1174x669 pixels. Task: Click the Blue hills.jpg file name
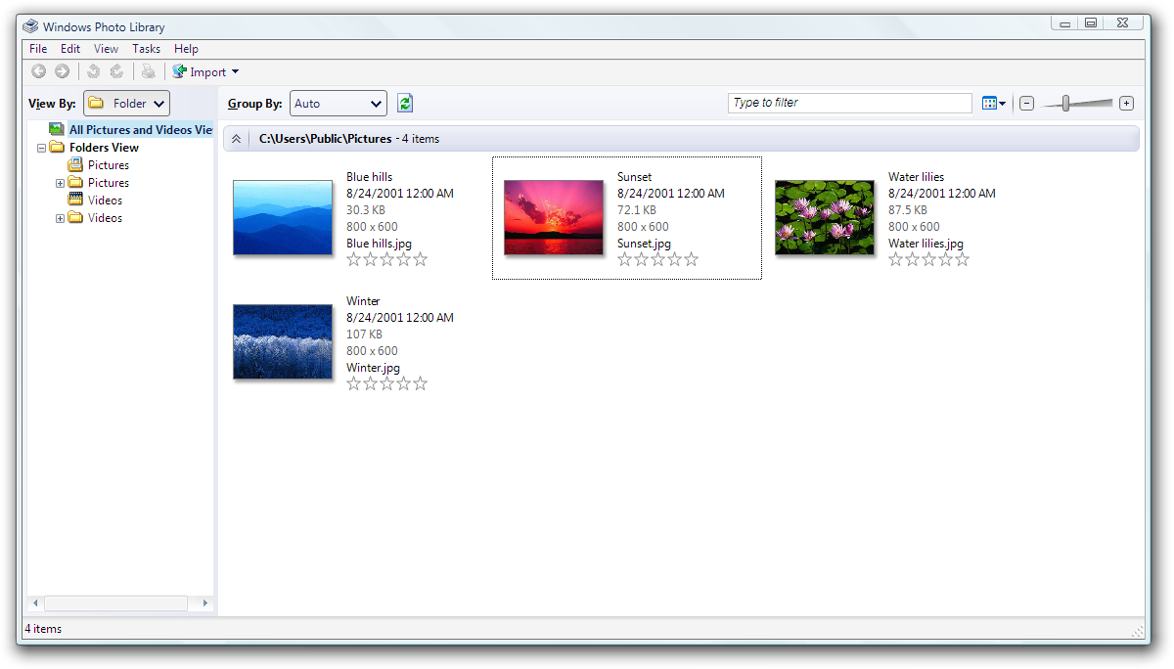tap(380, 244)
